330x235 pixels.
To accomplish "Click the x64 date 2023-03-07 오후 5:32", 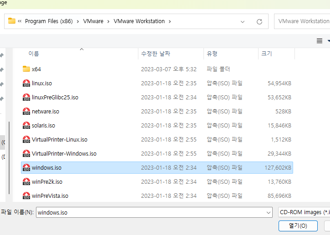I will pos(169,69).
